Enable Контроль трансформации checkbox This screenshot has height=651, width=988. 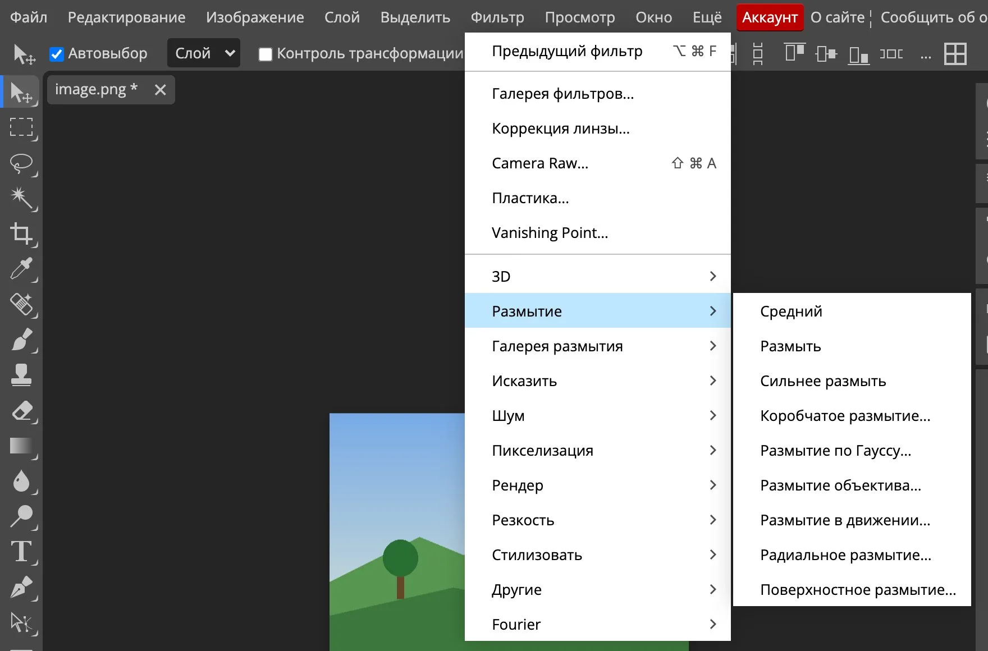pos(265,54)
